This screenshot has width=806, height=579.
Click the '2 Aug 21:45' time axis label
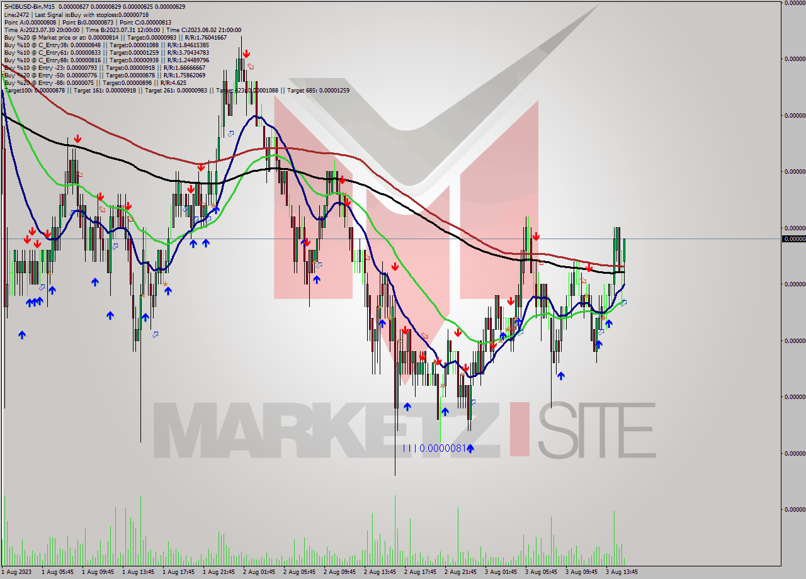click(460, 572)
